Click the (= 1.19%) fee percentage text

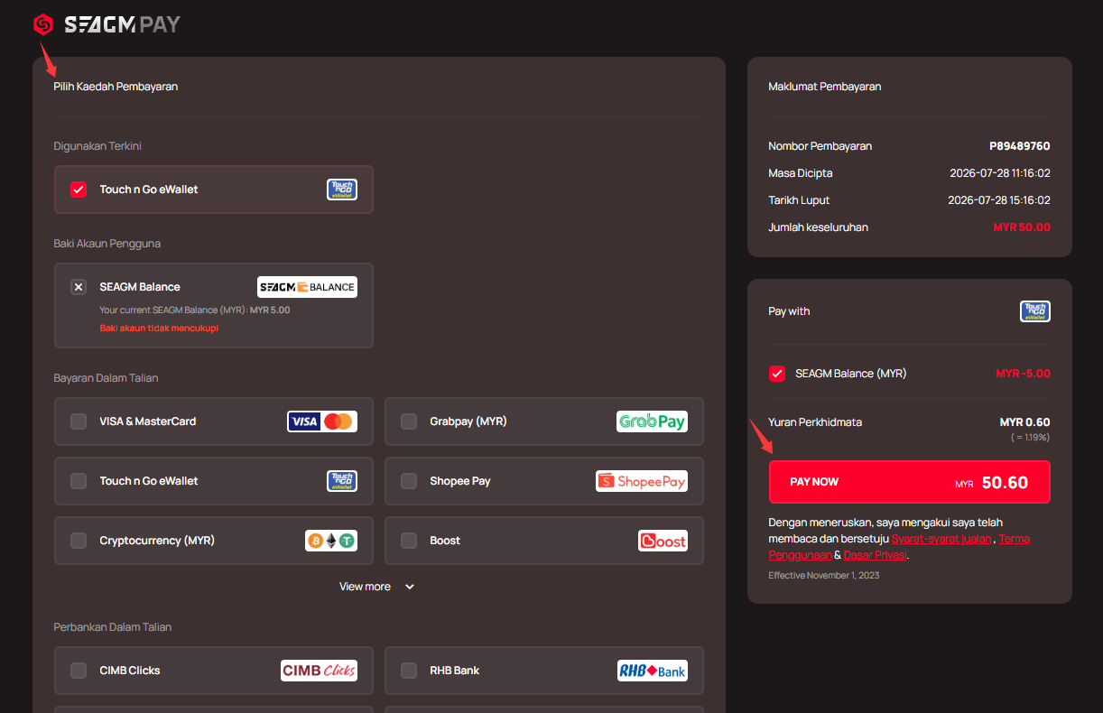pyautogui.click(x=1031, y=438)
